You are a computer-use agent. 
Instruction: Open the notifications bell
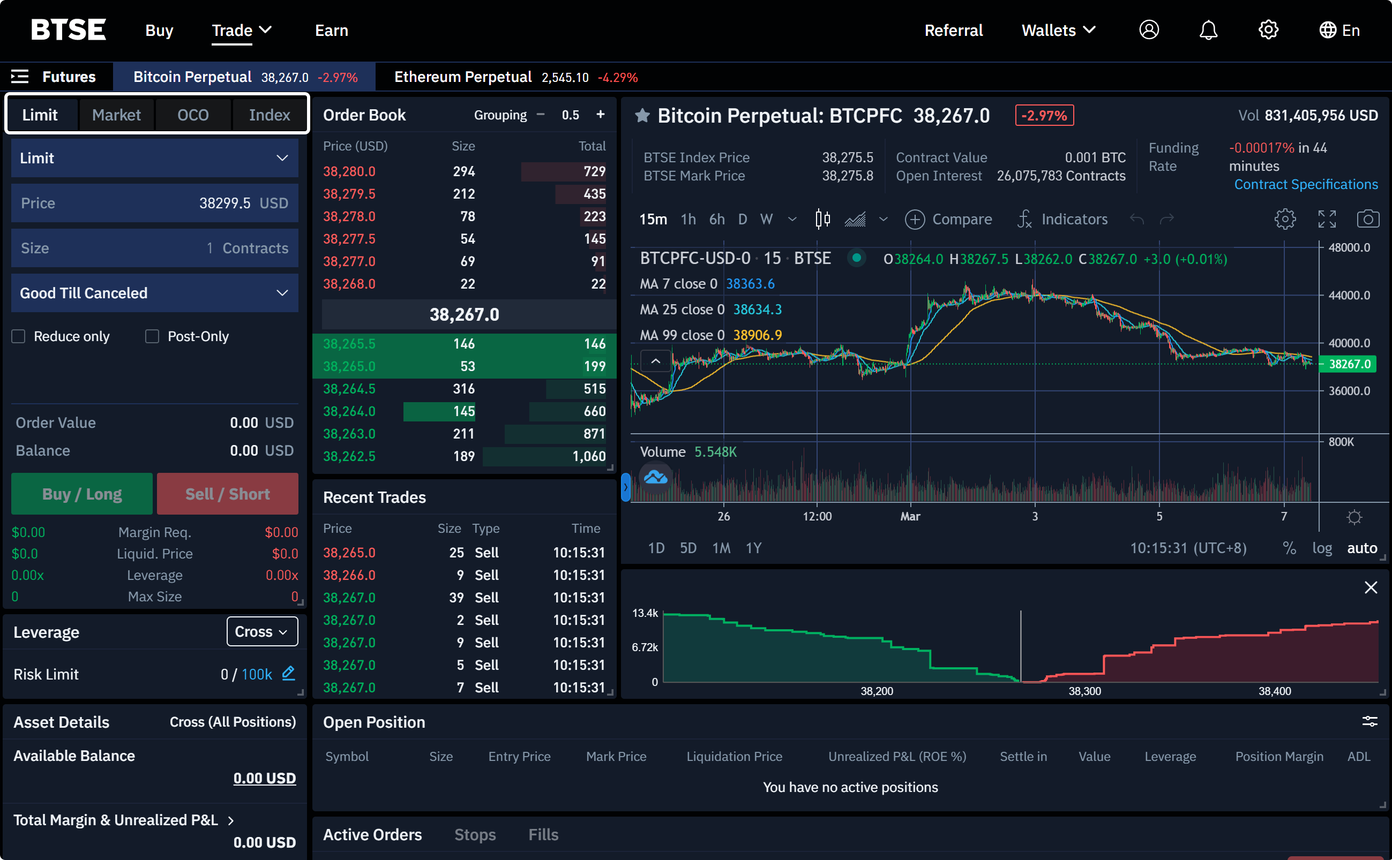click(1208, 29)
